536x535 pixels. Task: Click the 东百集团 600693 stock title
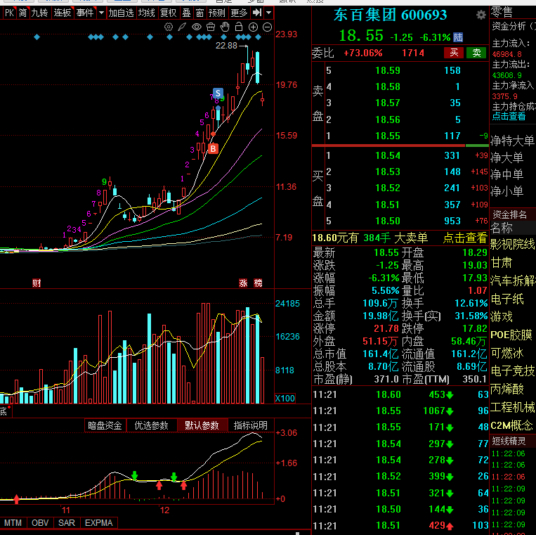[391, 15]
